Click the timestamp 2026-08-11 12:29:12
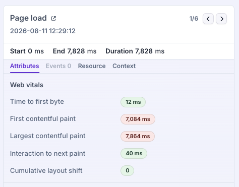Viewport: 239px width, 187px height. click(43, 31)
